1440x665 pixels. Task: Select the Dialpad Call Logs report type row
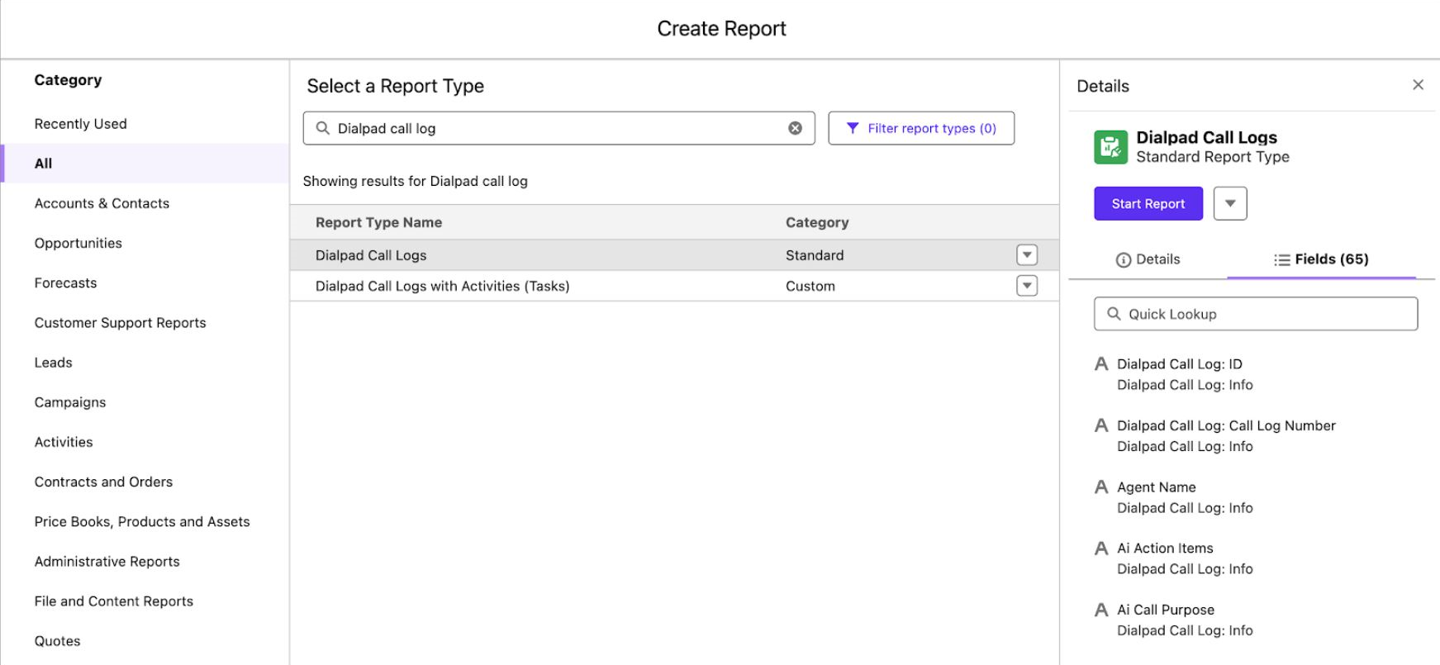pyautogui.click(x=674, y=255)
